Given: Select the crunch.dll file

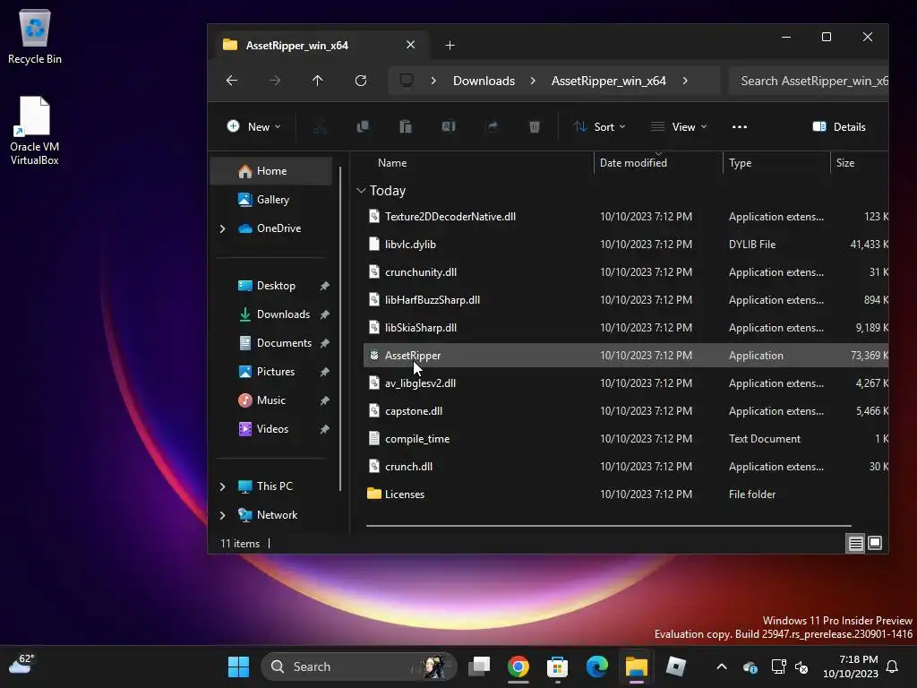Looking at the screenshot, I should (626, 466).
